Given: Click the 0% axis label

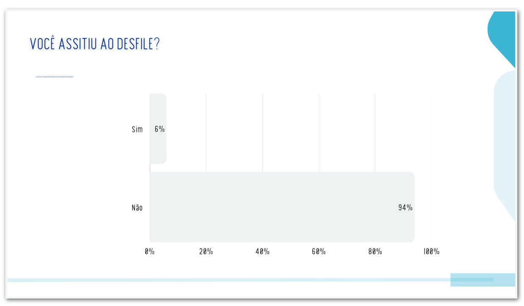Looking at the screenshot, I should (149, 251).
